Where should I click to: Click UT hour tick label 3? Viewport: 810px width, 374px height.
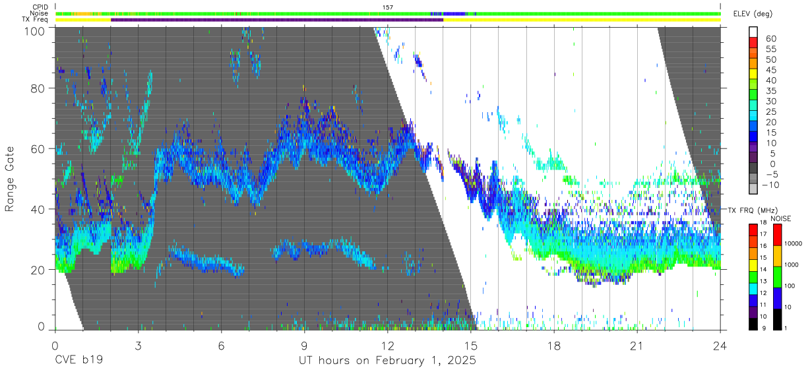point(138,346)
